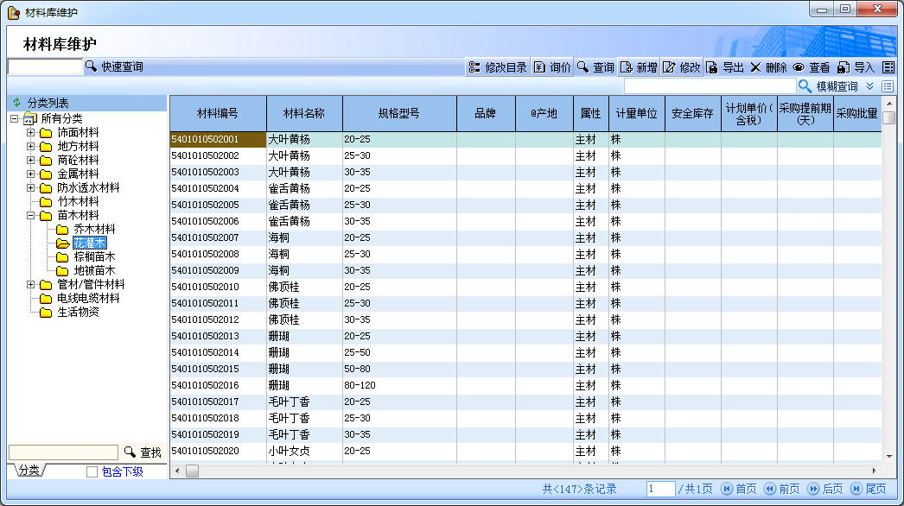Select 乔木材料 in the category tree
This screenshot has height=506, width=904.
click(93, 230)
